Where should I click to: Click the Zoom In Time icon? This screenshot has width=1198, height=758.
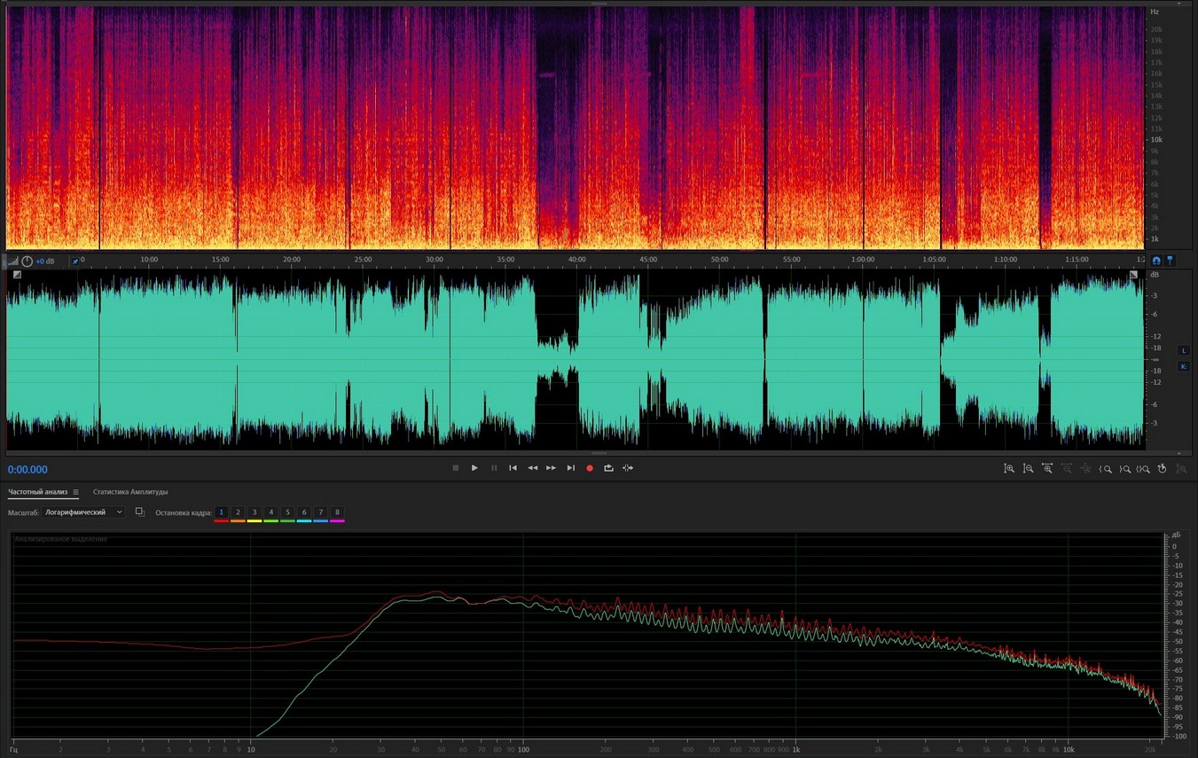click(x=1047, y=468)
